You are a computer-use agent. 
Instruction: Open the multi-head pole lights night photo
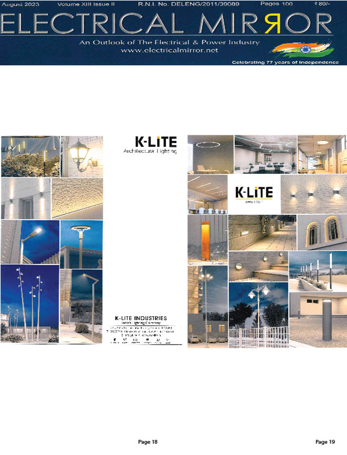coord(29,303)
